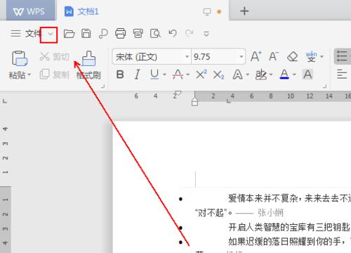Toggle superscript X²
Viewport: 351px width, 253px height.
(201, 74)
